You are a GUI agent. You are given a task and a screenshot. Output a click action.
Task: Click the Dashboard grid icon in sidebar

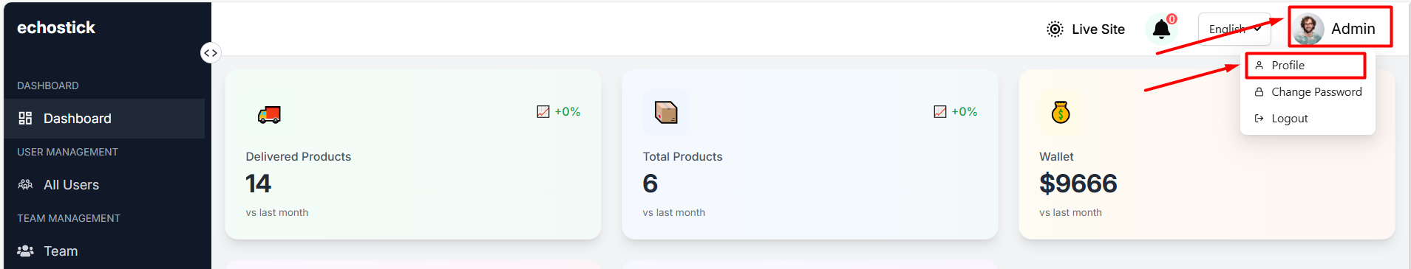(x=25, y=118)
